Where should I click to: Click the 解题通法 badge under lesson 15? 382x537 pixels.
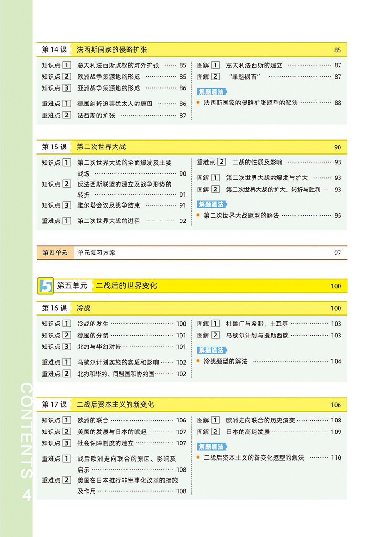tap(212, 204)
